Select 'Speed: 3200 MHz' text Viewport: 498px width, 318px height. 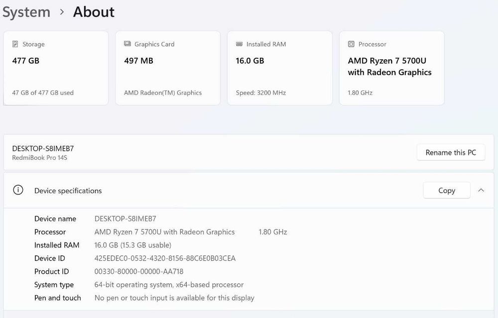pos(261,93)
